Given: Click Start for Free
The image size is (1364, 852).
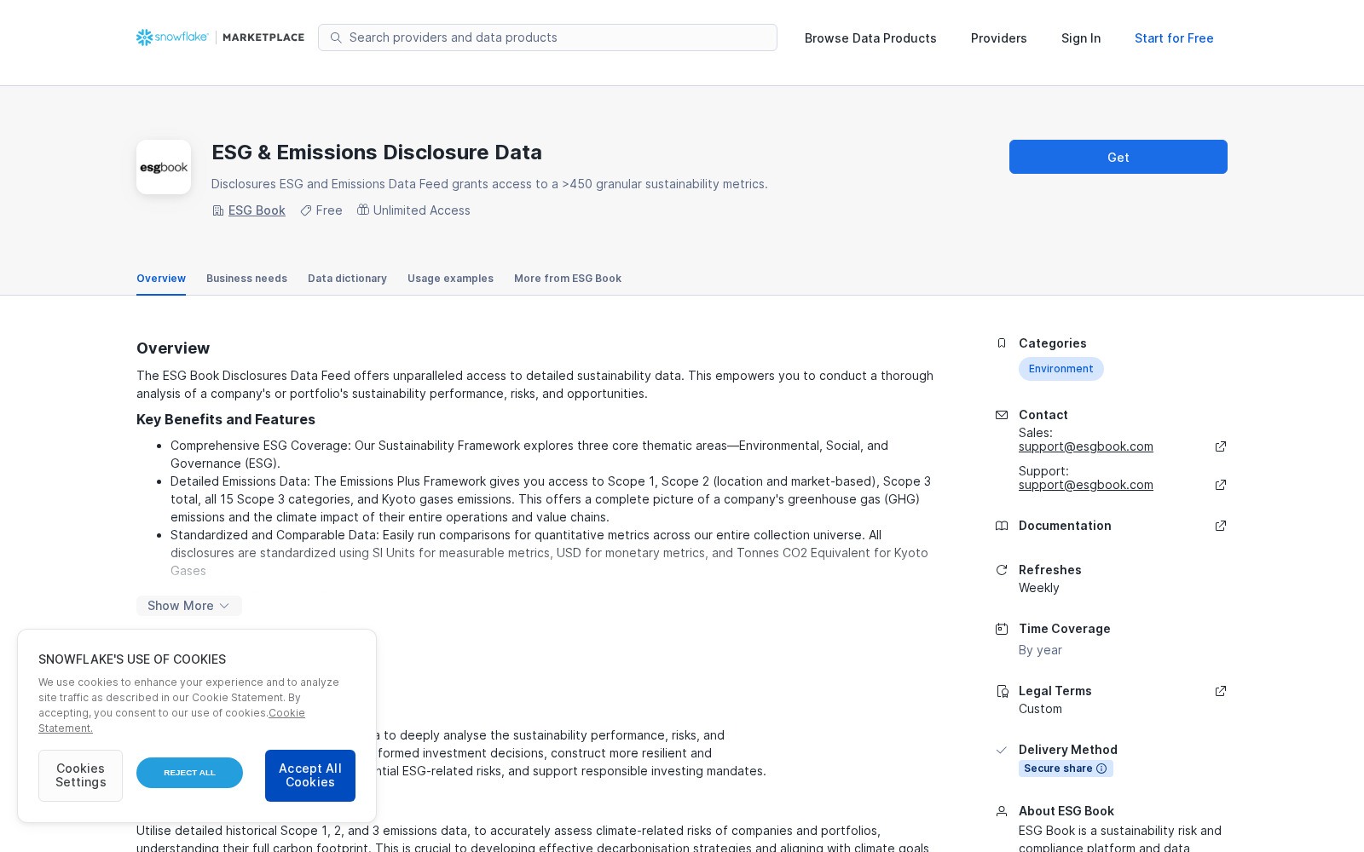Looking at the screenshot, I should point(1174,38).
